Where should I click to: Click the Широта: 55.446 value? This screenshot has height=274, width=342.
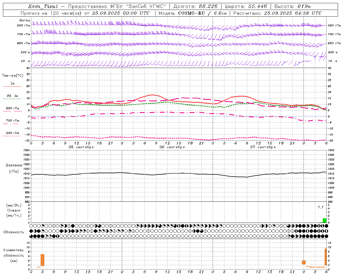(246, 6)
